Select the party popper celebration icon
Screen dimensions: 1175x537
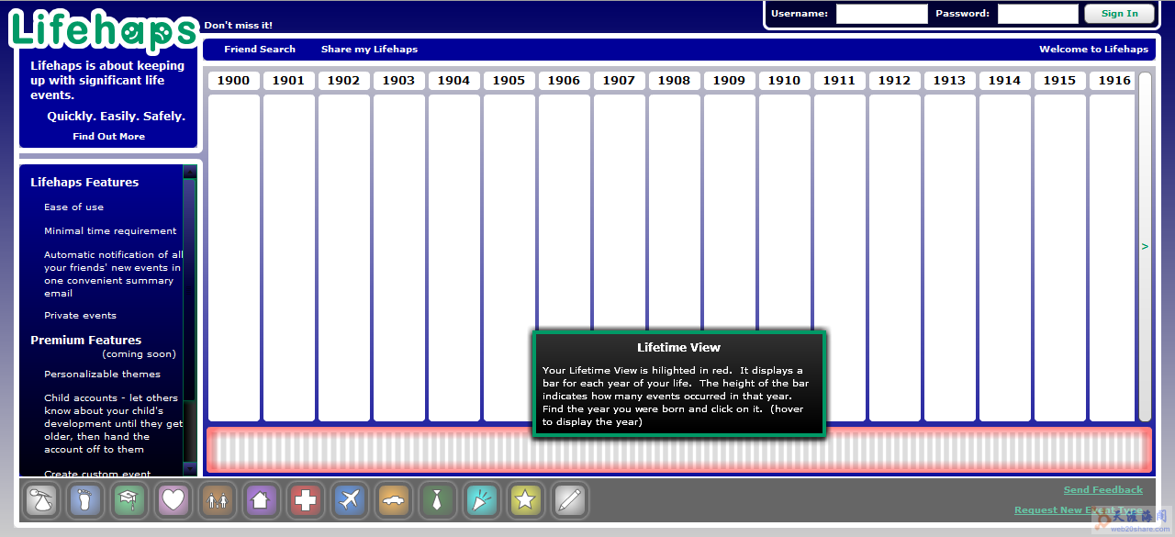coord(482,500)
